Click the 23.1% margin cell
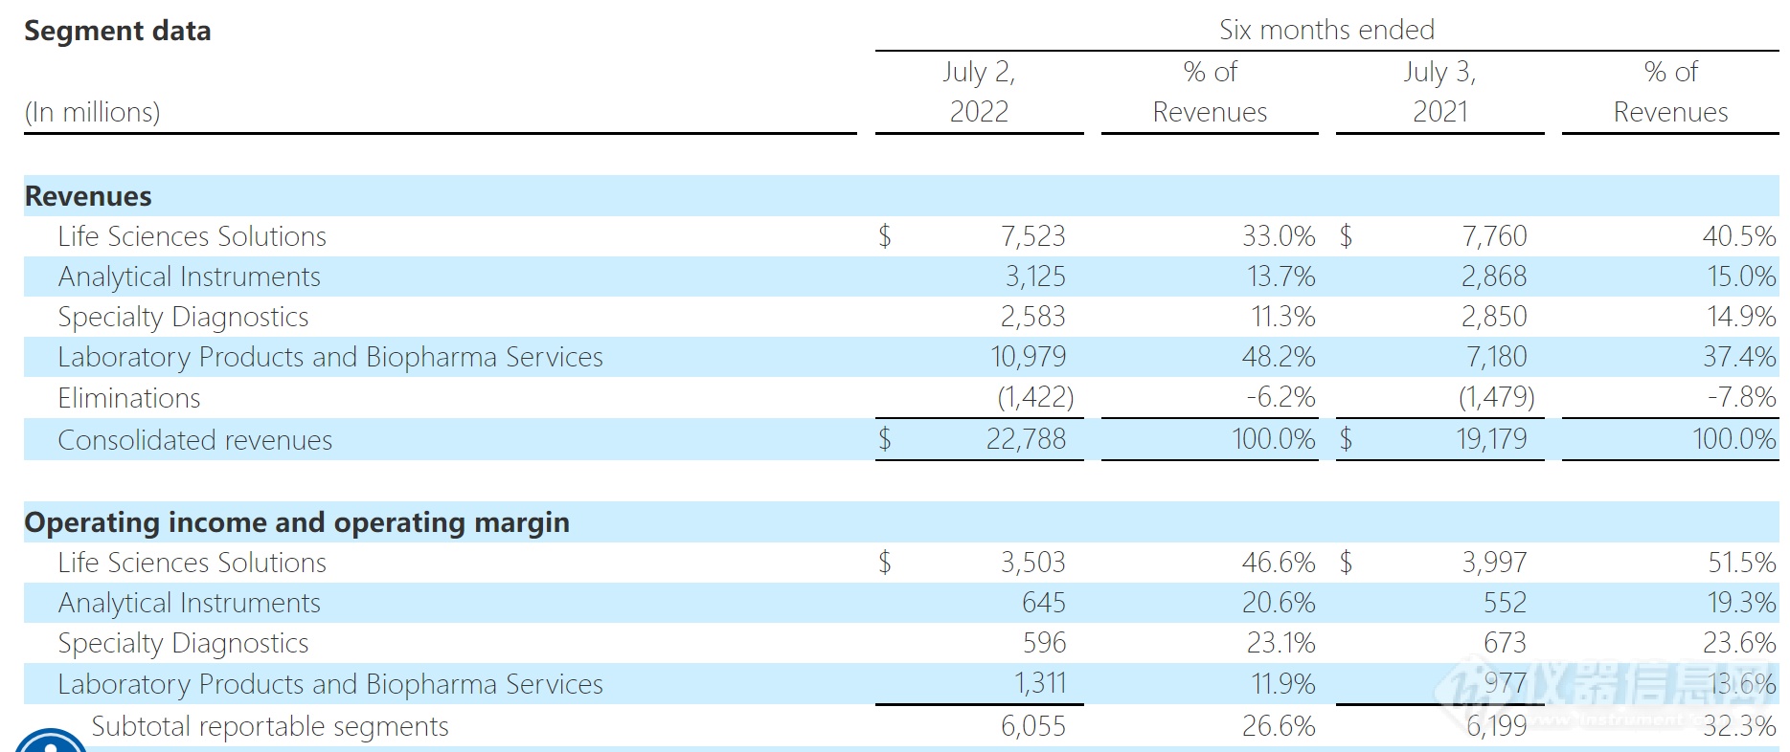Screen dimensions: 1790x752 tap(1280, 643)
